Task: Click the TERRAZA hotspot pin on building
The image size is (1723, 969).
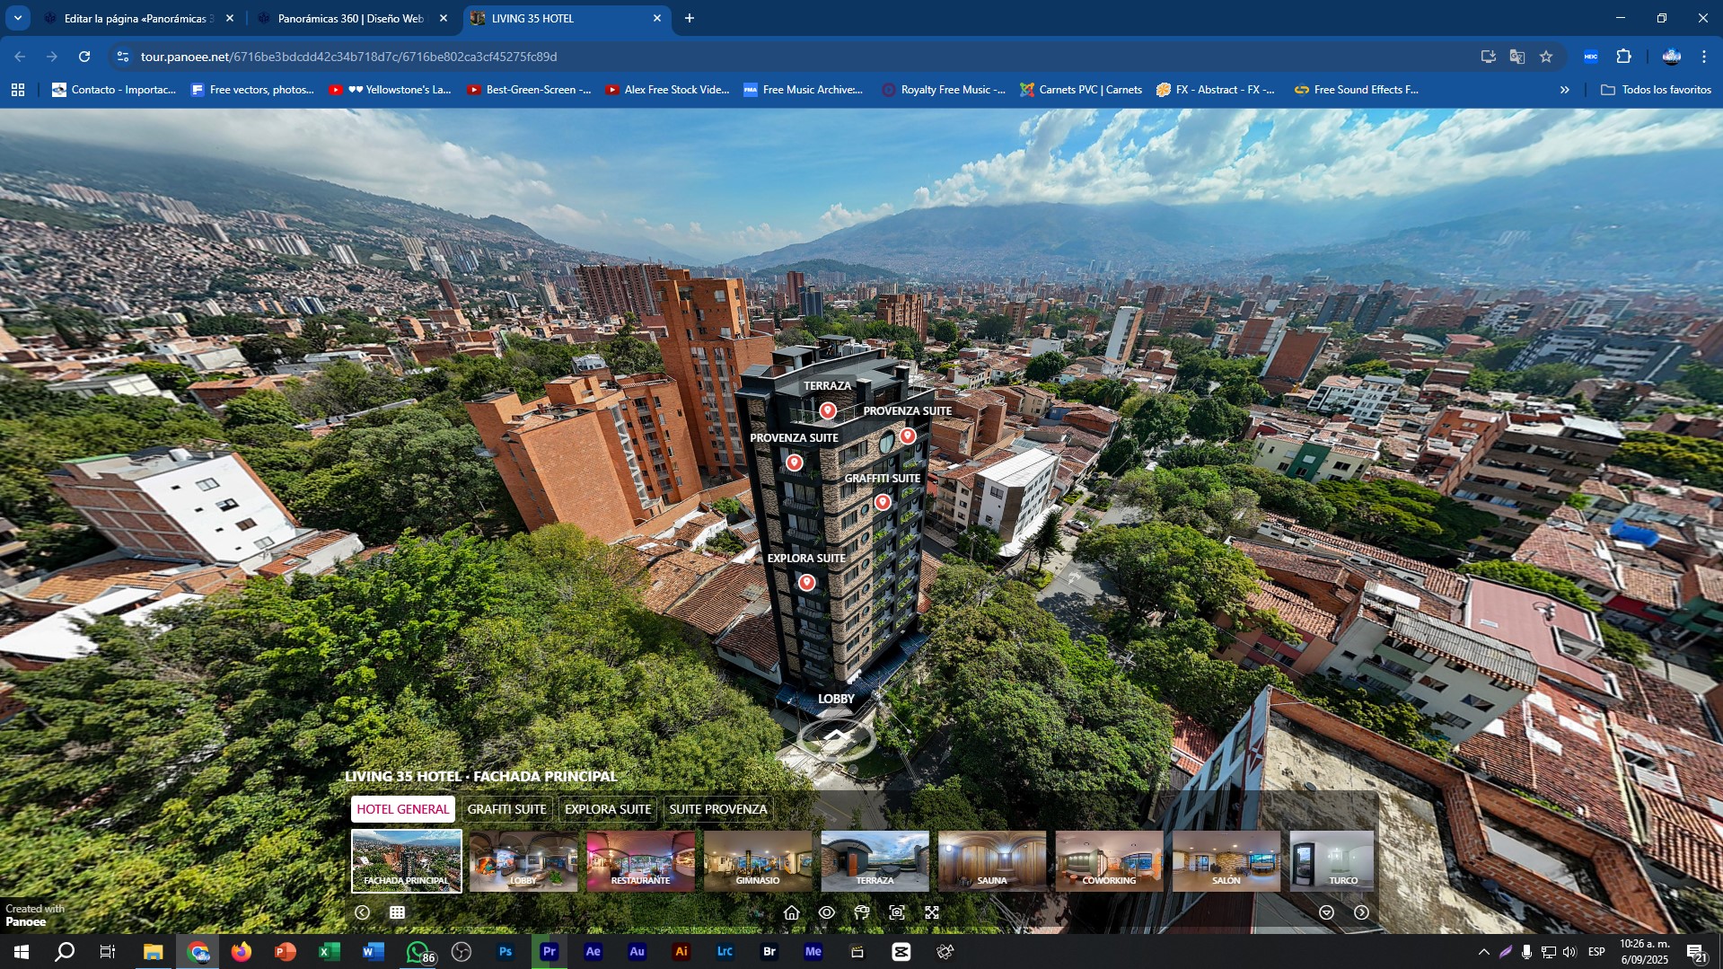Action: tap(827, 410)
